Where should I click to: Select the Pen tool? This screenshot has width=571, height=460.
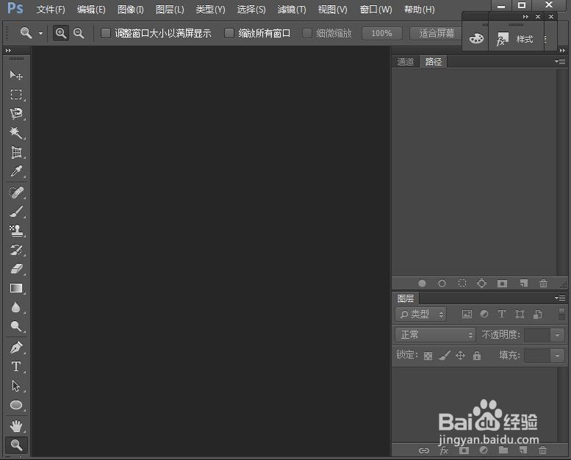pos(16,348)
